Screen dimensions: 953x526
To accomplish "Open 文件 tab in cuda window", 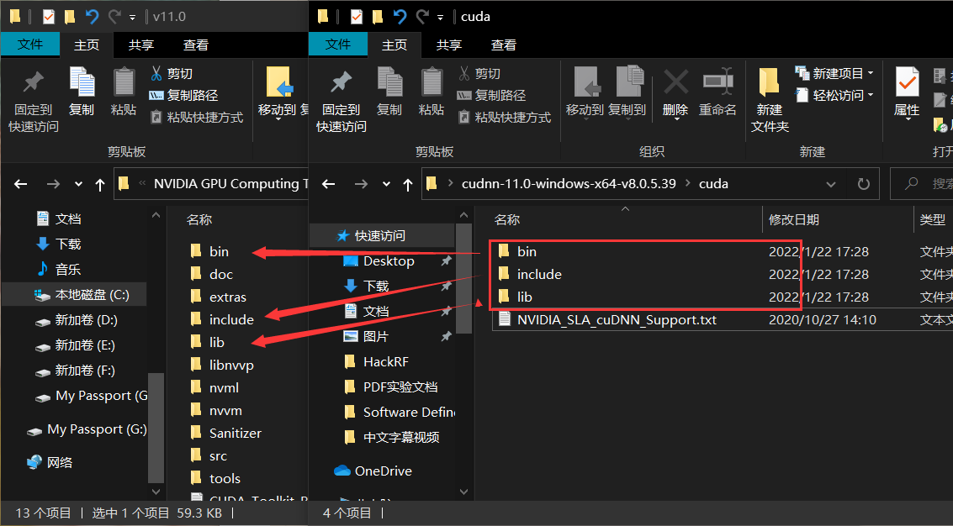I will tap(338, 45).
